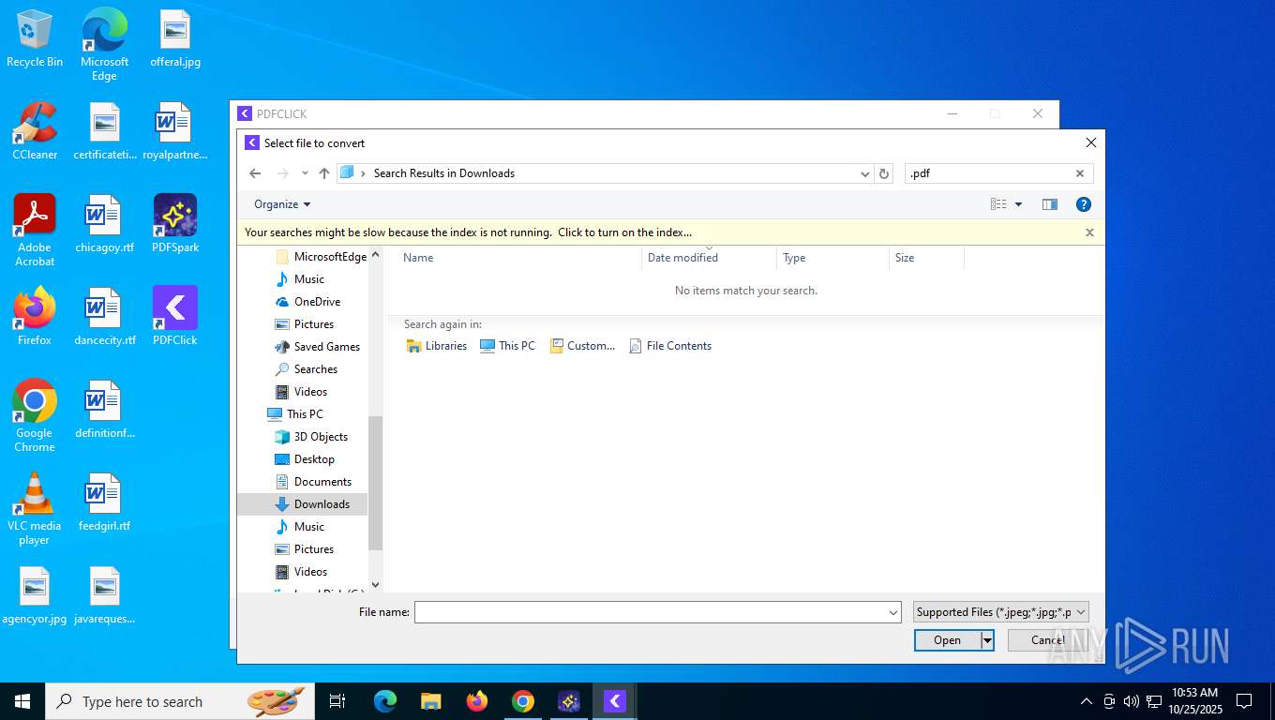
Task: Select Microsoft Edge desktop shortcut
Action: tap(104, 44)
